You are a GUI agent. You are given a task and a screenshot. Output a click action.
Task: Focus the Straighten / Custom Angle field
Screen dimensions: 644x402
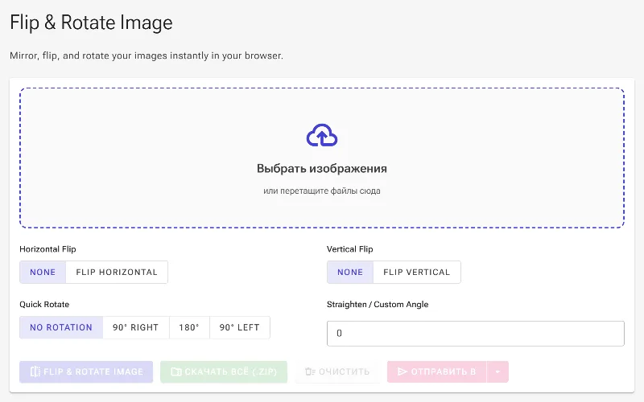476,334
